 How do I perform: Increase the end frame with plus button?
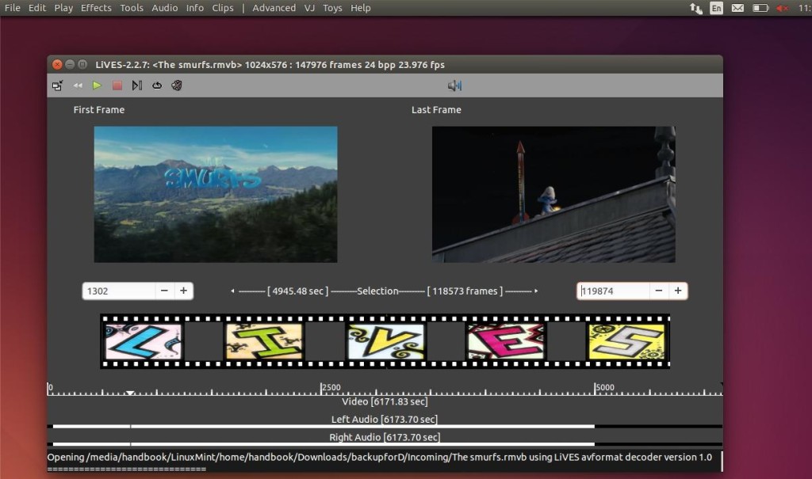[x=678, y=291]
